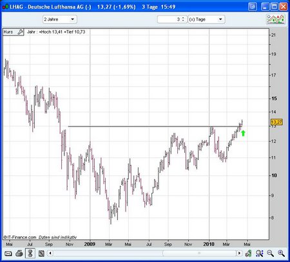Open the (x) Tage period unit dropdown

click(206, 19)
